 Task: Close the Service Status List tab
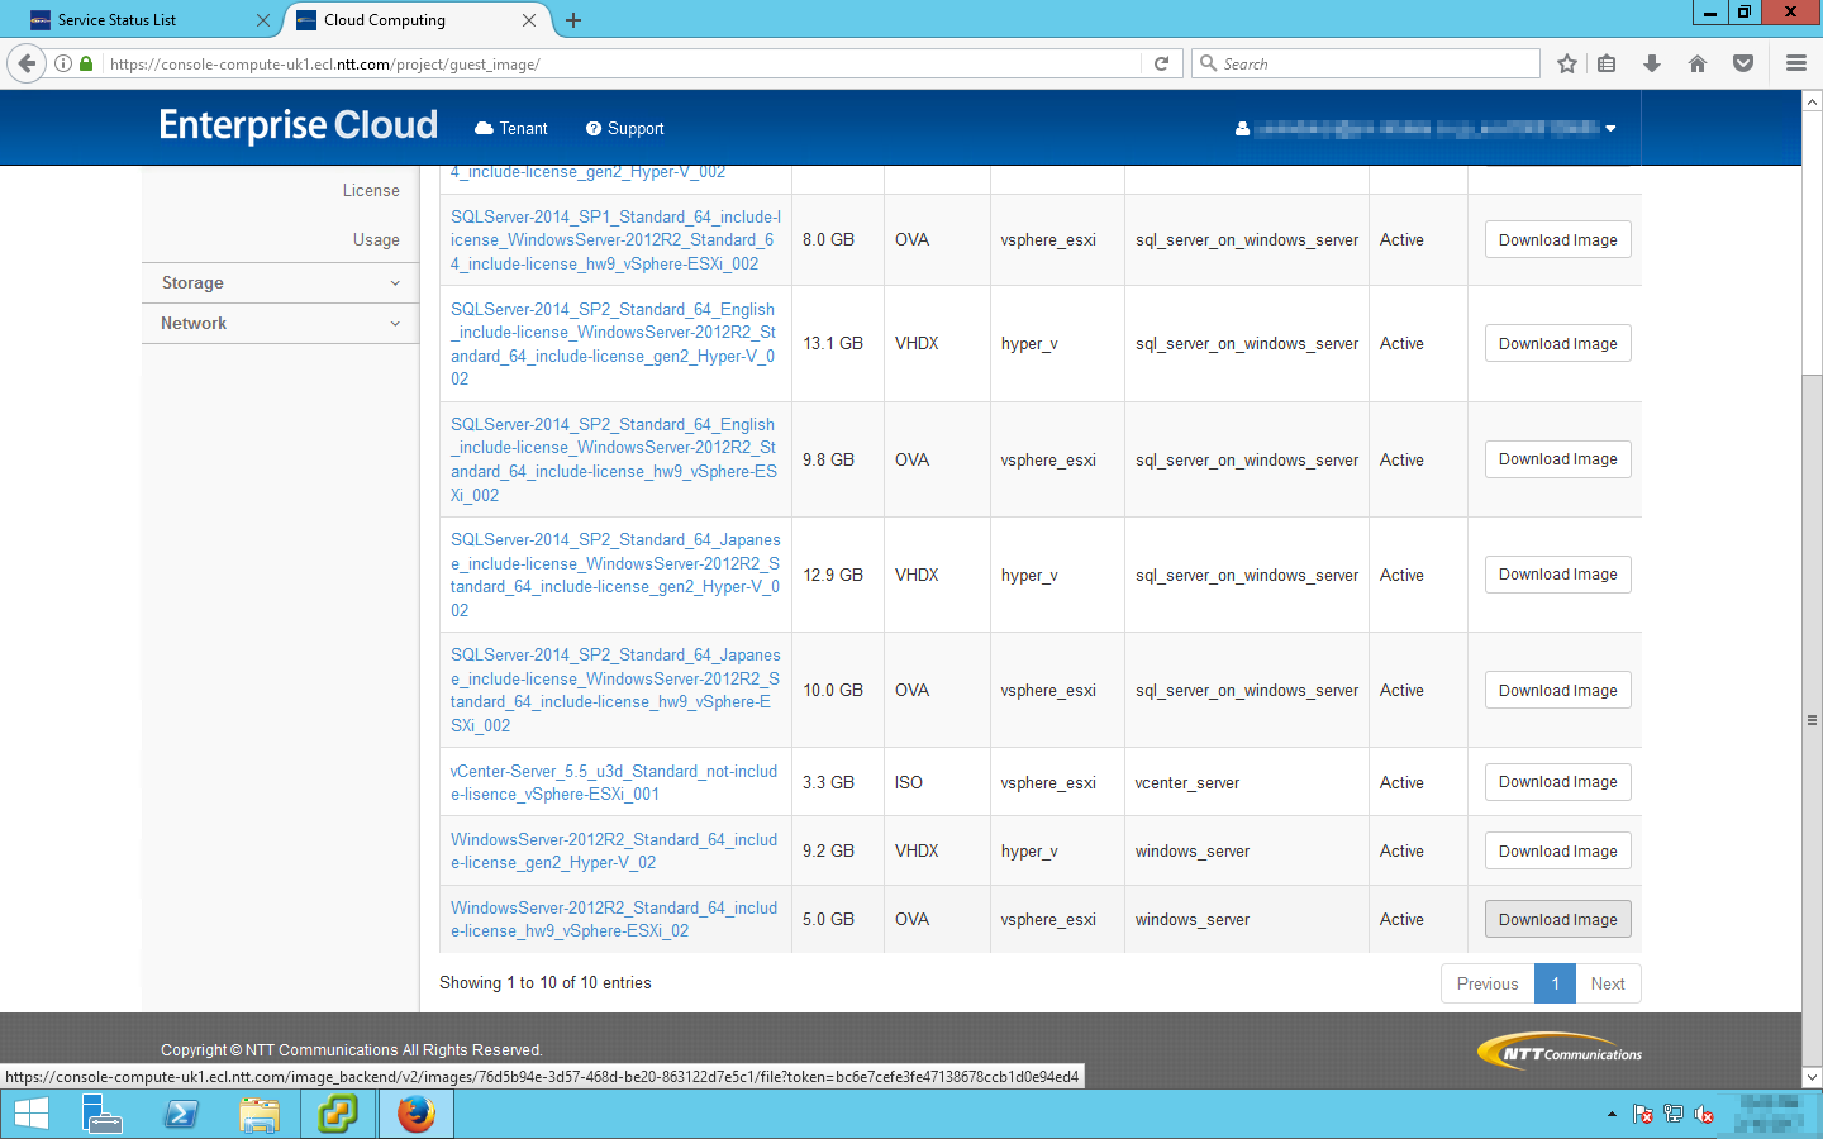263,20
